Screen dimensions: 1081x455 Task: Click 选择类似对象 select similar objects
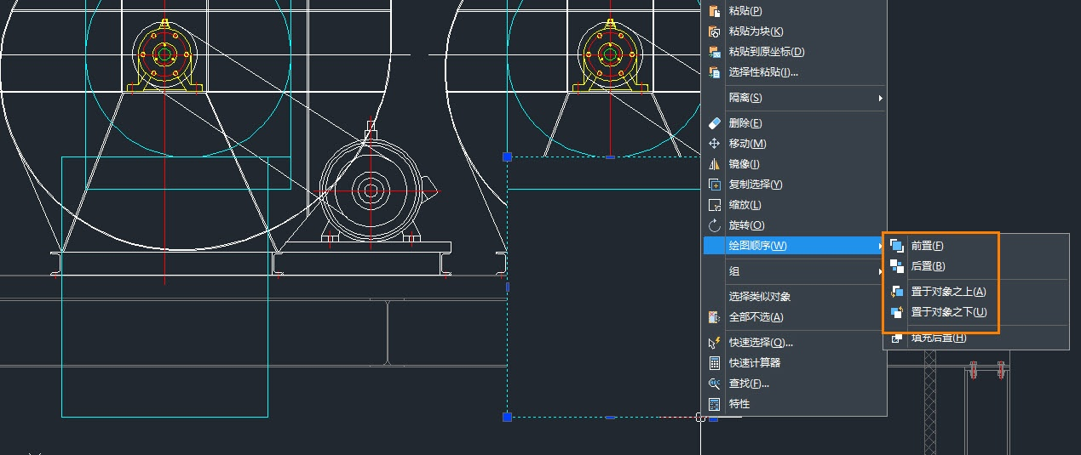[x=793, y=297]
